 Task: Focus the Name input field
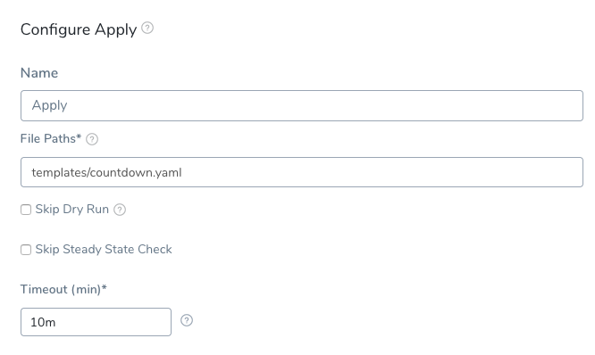(302, 106)
